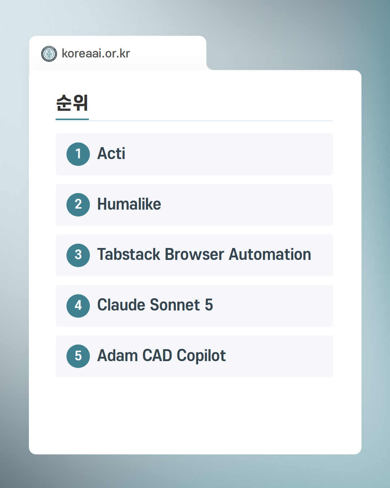Select the fourth-place ranking row background
This screenshot has height=488, width=390.
pos(194,306)
